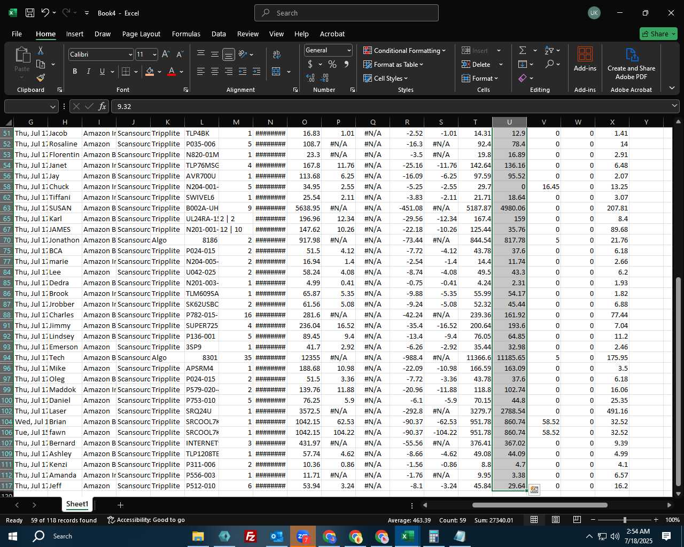Open the General number format dropdown
This screenshot has height=547, width=684.
point(349,50)
